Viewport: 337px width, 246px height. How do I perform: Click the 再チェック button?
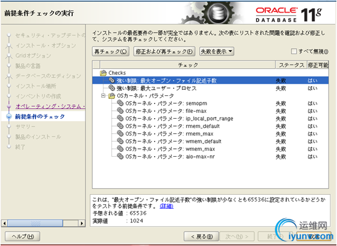(111, 51)
